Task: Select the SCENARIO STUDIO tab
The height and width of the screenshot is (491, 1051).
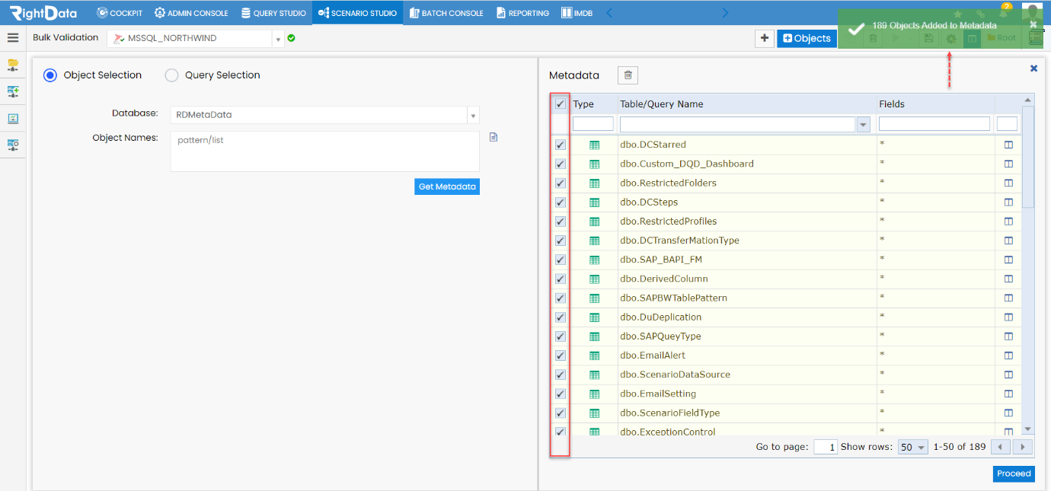Action: pos(357,13)
